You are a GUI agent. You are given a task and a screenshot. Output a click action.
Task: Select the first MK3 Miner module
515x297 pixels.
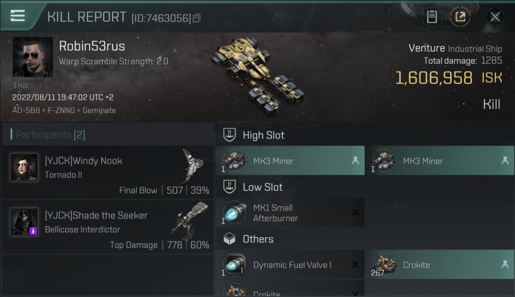click(x=290, y=160)
